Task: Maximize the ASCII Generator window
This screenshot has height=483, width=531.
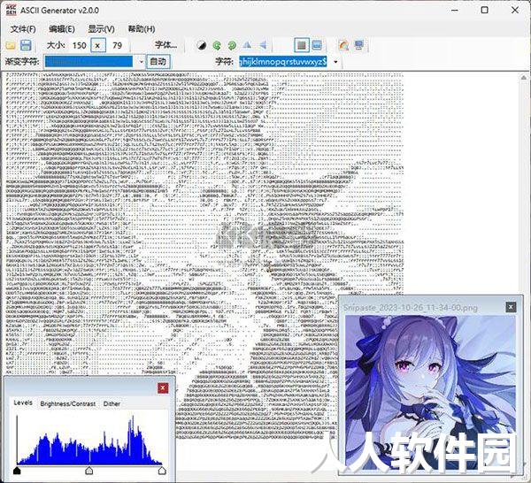Action: 485,10
